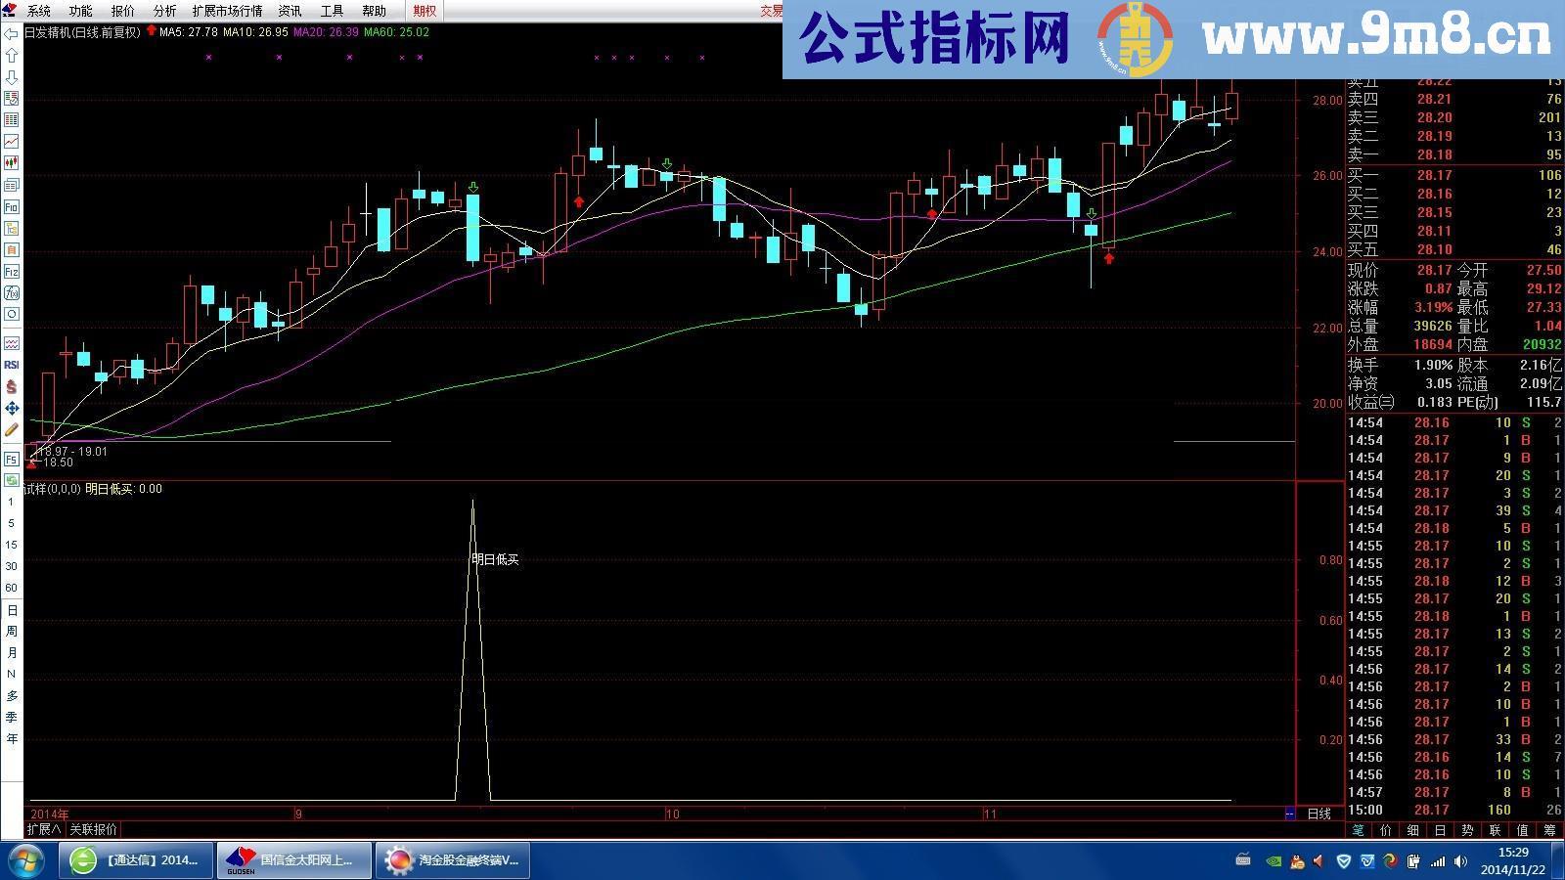Switch to the 势 trend tab
Viewport: 1565px width, 880px height.
point(1466,830)
